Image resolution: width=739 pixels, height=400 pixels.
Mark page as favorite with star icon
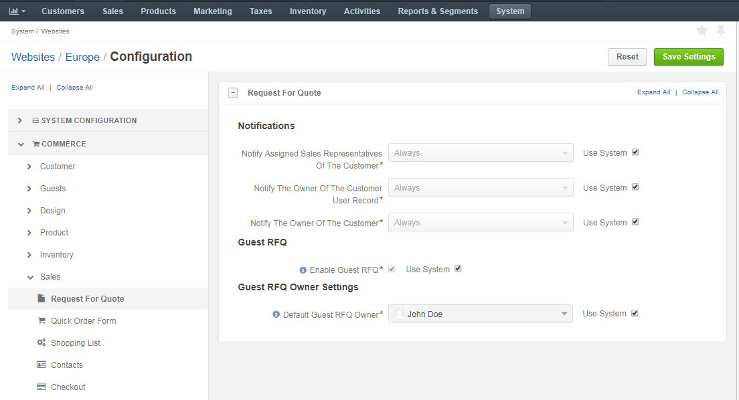point(702,31)
